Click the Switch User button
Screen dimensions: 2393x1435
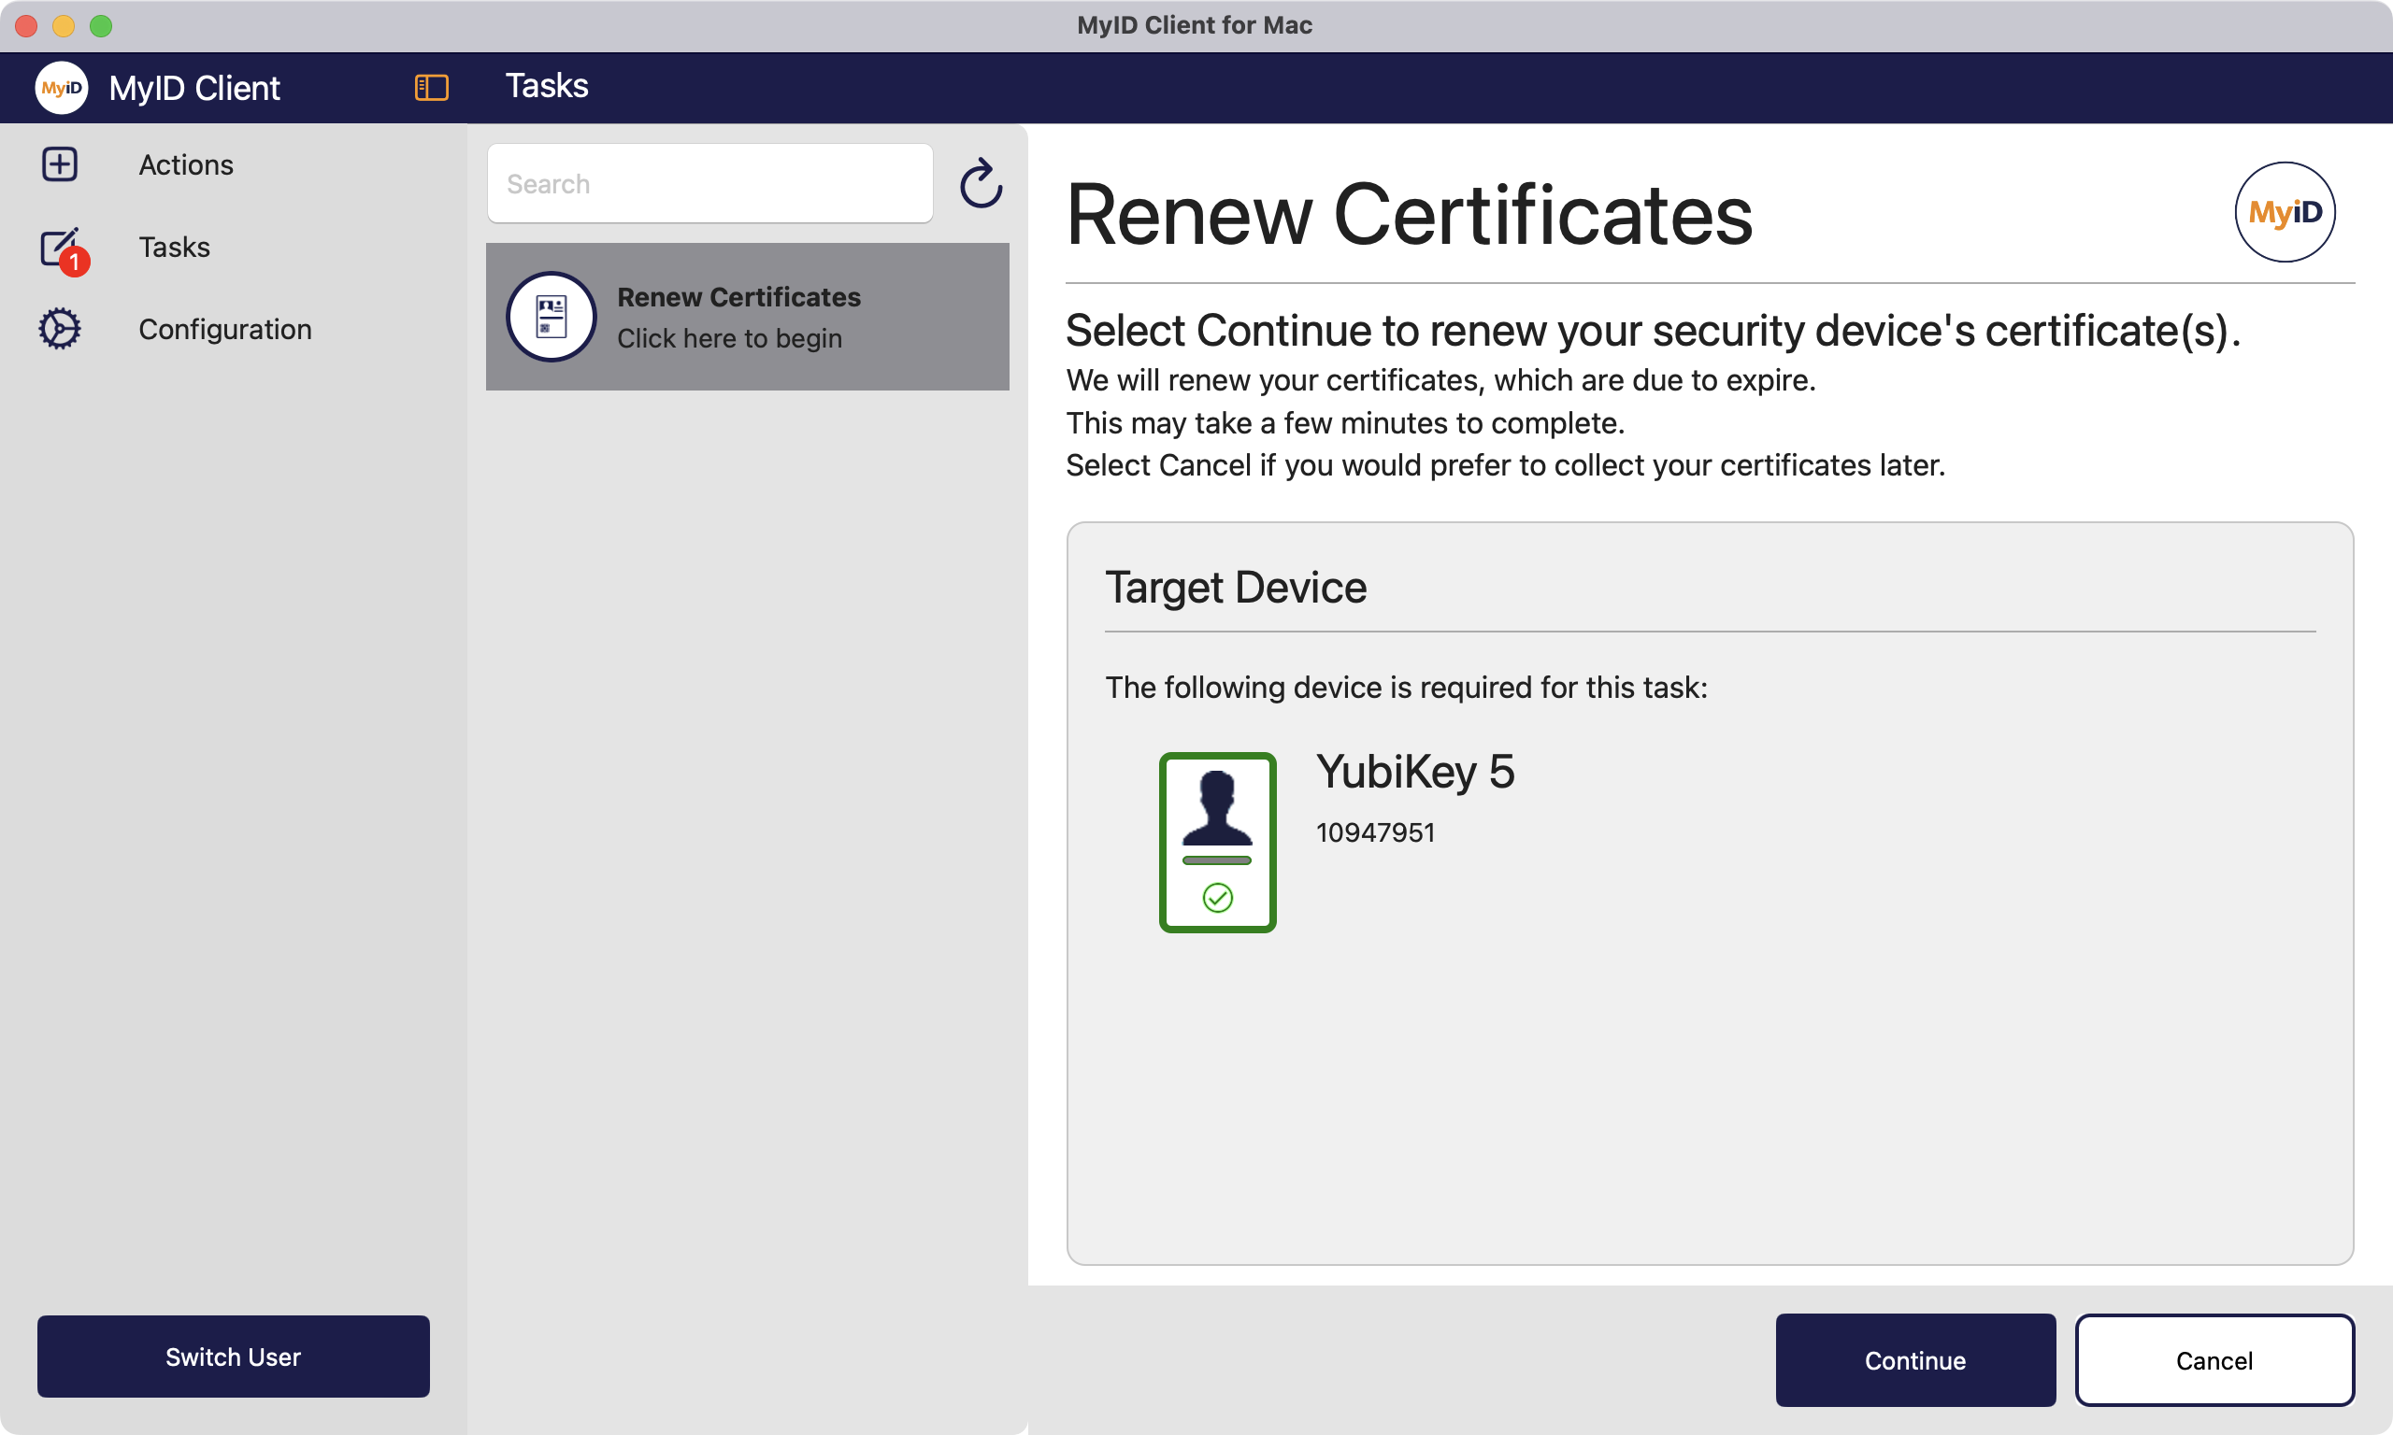click(x=233, y=1357)
